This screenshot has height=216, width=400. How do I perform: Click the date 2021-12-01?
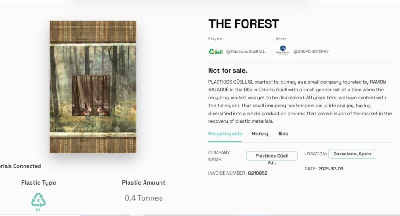[330, 169]
